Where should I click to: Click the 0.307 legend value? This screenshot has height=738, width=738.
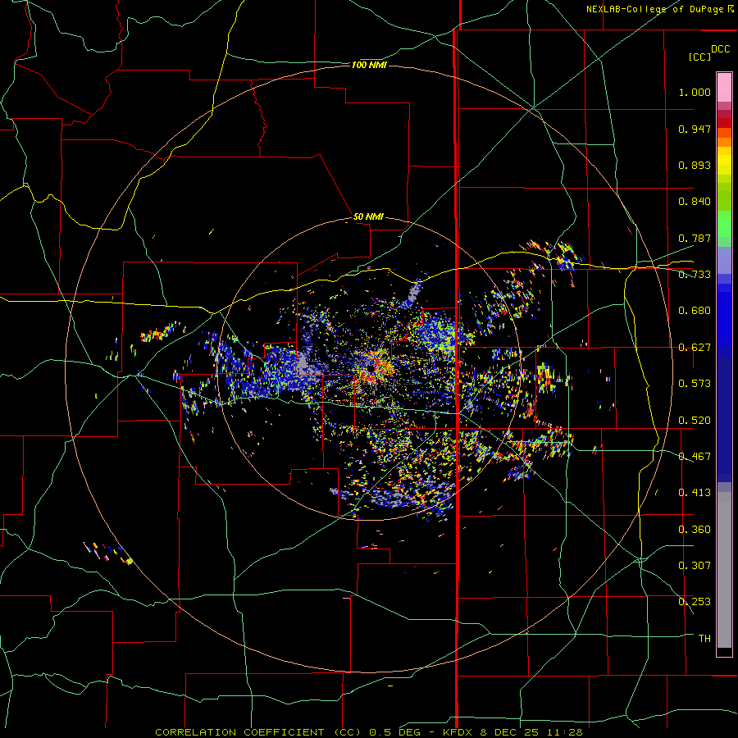[695, 565]
